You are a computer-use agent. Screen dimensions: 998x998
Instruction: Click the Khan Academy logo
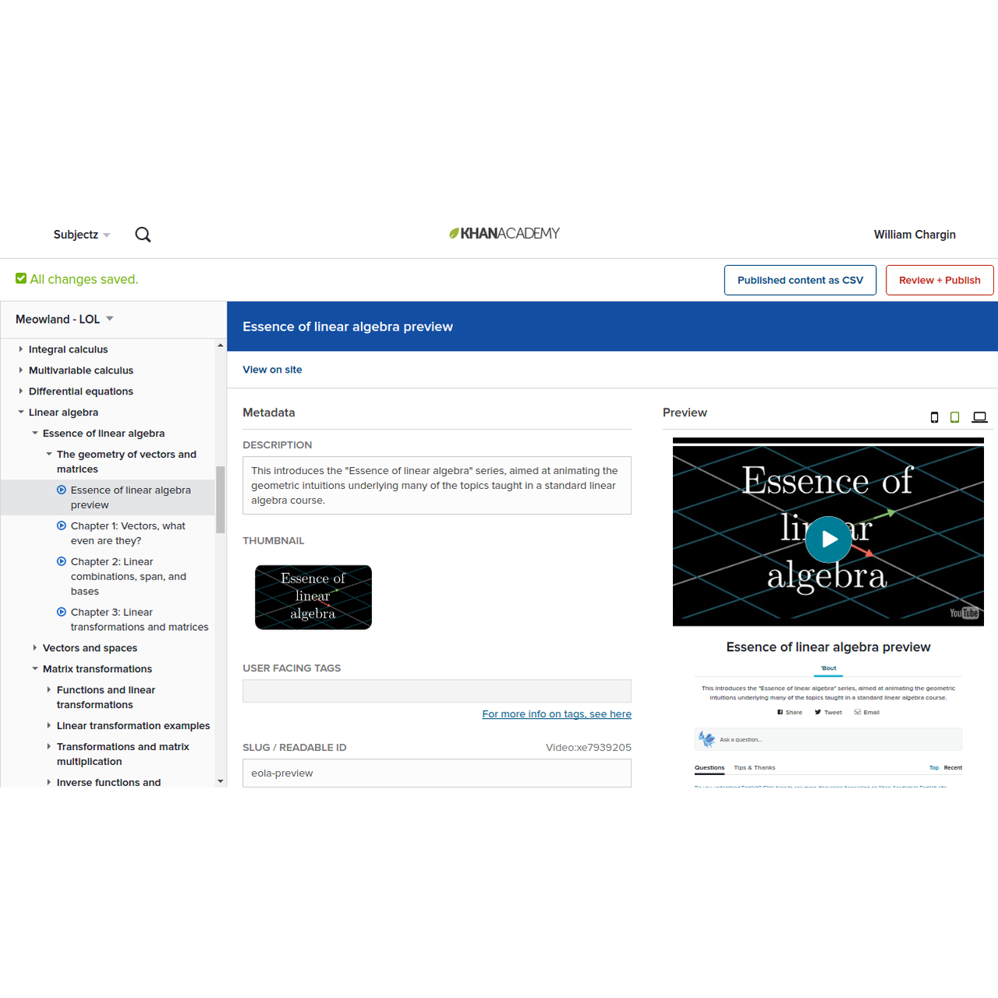504,233
